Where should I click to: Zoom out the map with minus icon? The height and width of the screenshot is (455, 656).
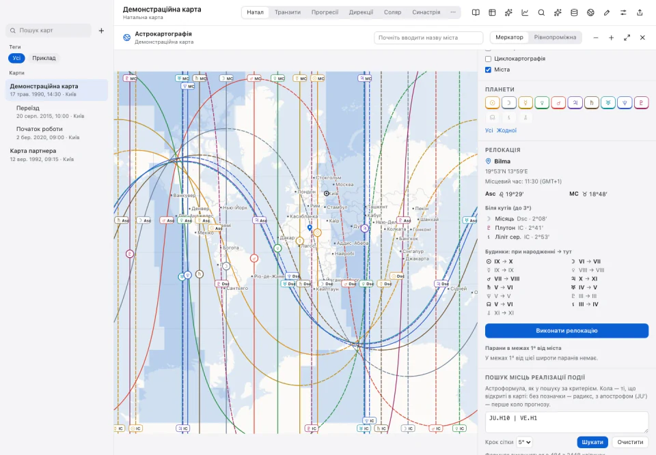tap(596, 38)
